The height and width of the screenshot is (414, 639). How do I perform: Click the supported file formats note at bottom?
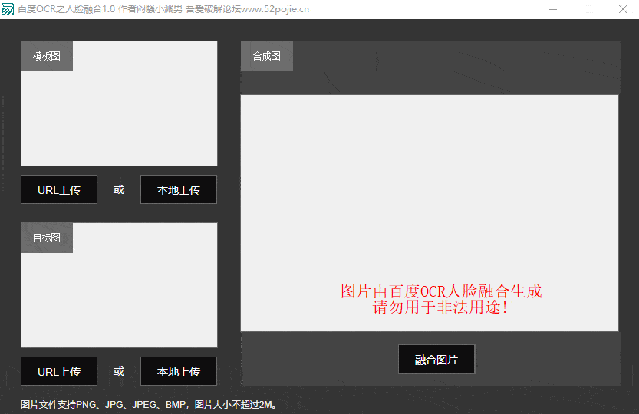149,404
